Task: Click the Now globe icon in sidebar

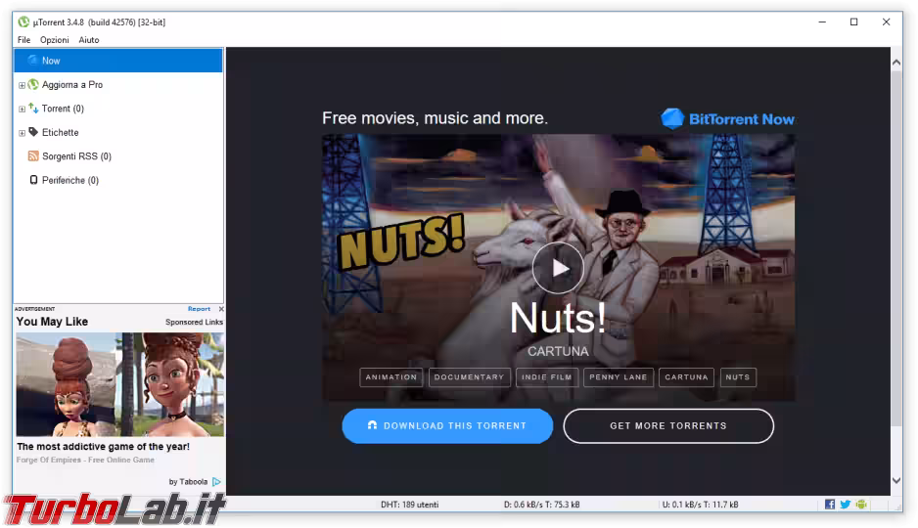Action: [33, 61]
